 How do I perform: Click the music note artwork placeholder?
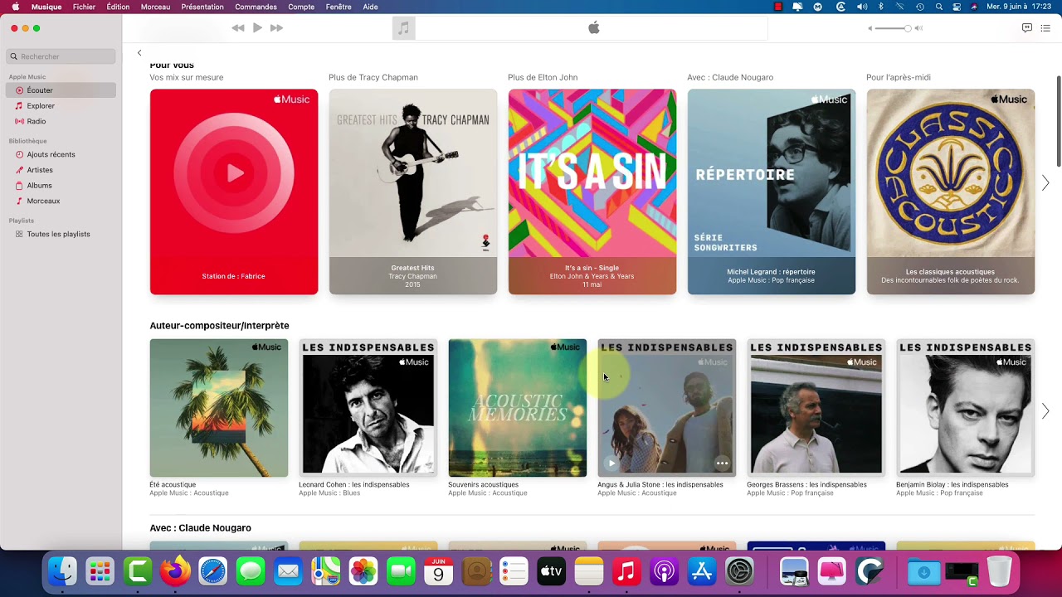click(x=403, y=28)
